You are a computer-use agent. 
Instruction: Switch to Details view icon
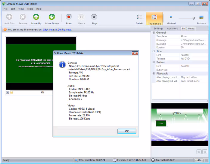(139, 17)
